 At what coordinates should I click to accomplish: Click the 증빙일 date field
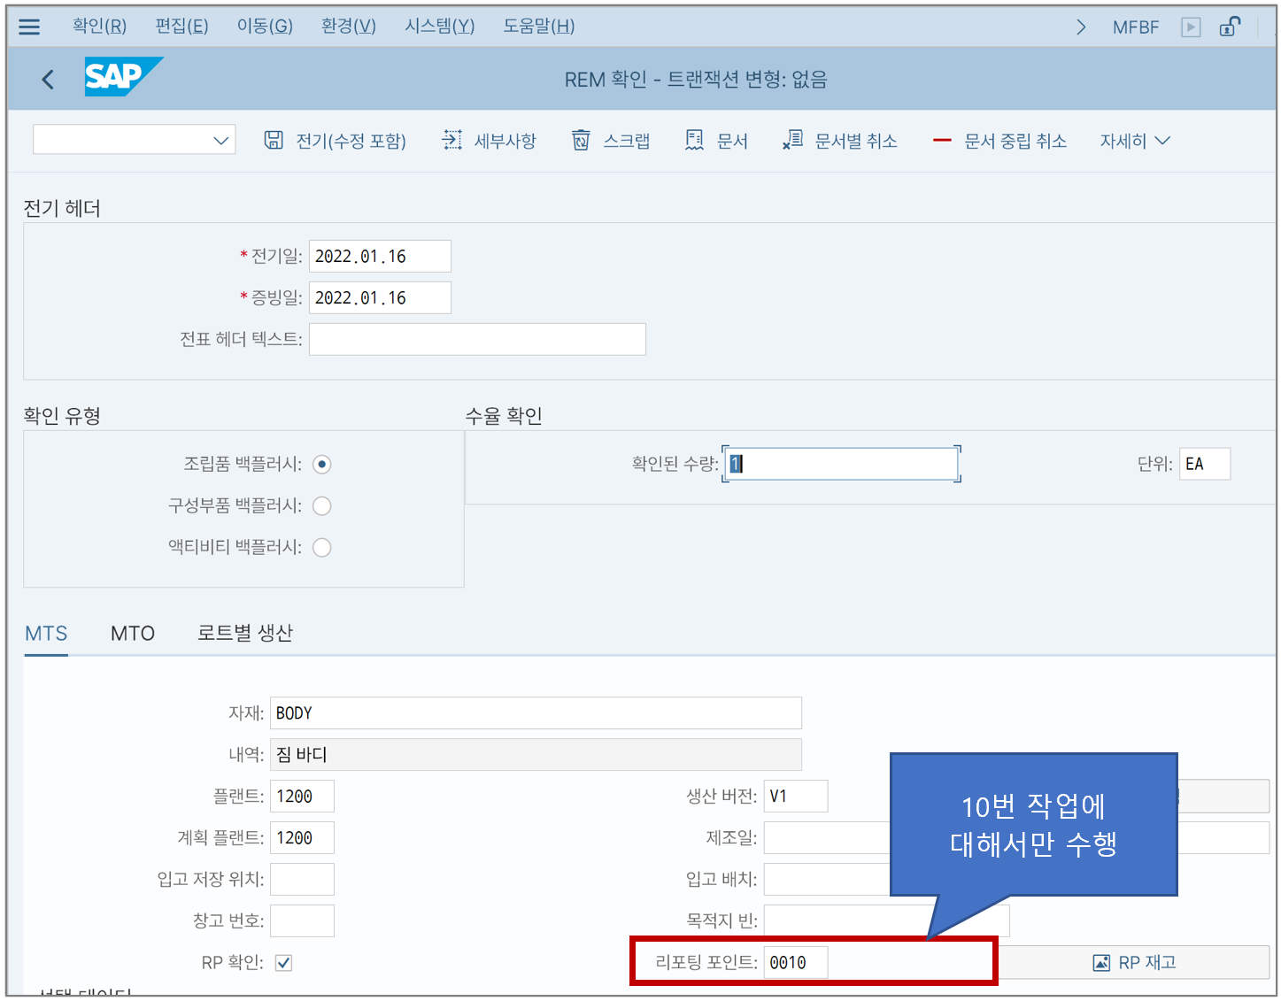tap(380, 297)
